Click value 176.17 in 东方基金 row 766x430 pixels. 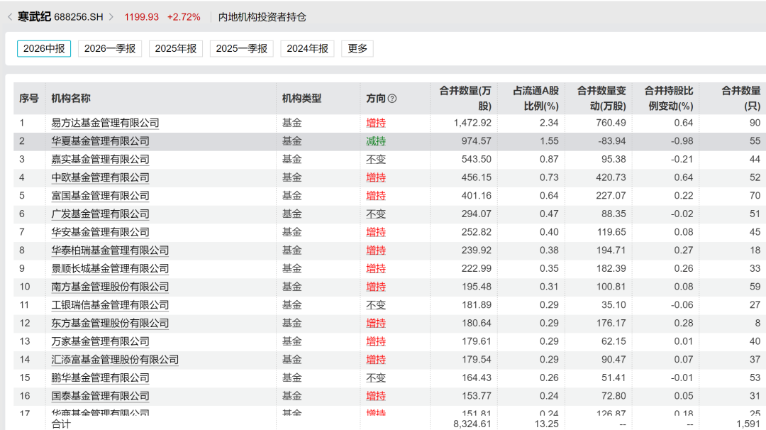pos(611,323)
